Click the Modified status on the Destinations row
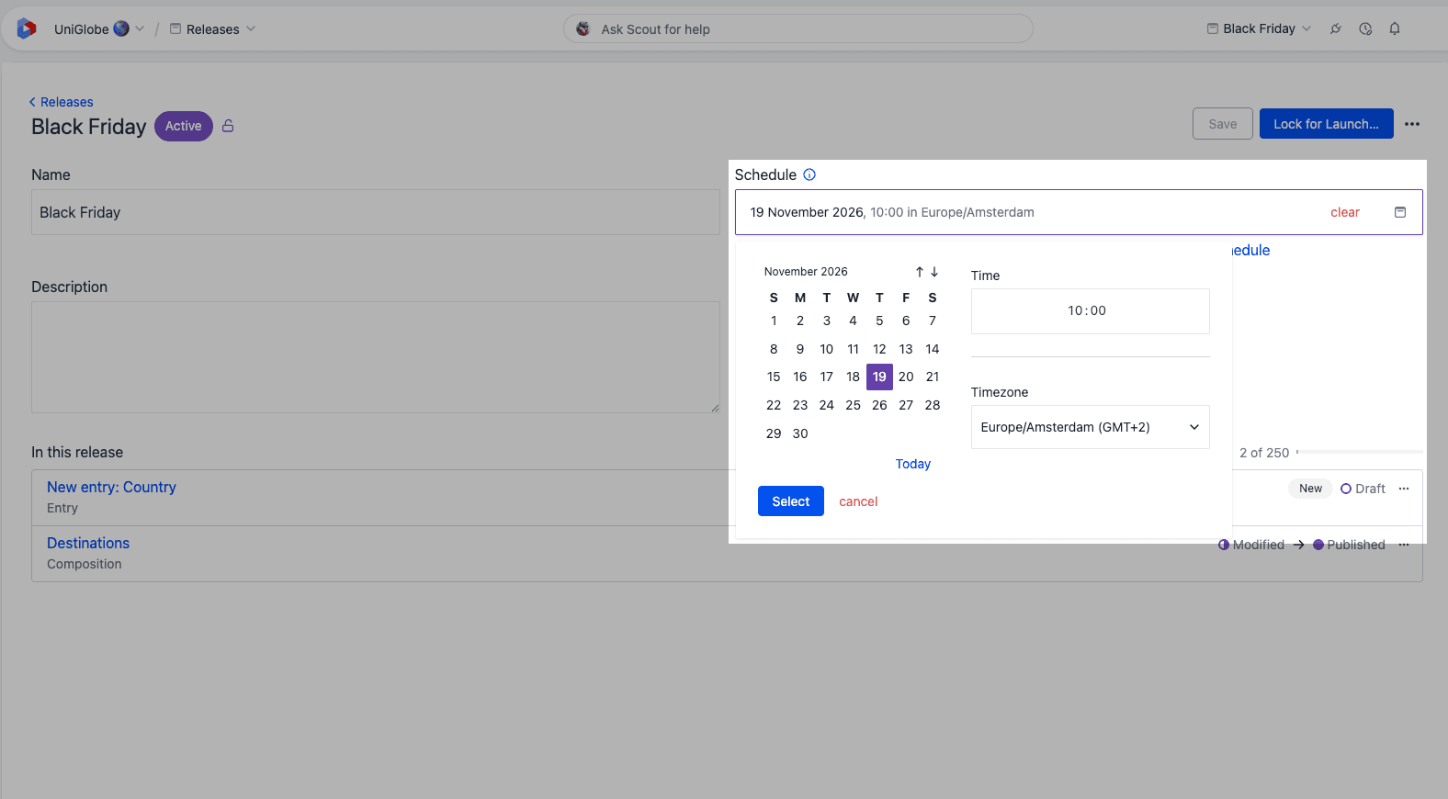Viewport: 1448px width, 799px height. pyautogui.click(x=1251, y=545)
